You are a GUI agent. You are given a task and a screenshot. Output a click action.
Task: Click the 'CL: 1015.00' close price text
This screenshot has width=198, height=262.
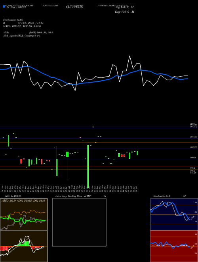(75, 7)
